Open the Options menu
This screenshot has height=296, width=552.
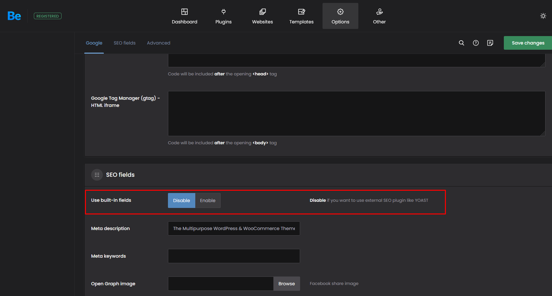point(340,16)
